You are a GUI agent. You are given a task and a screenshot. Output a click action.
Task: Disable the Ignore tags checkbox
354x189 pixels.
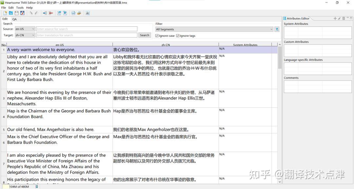click(x=179, y=36)
